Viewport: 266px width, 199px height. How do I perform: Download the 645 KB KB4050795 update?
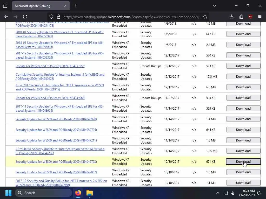(x=243, y=130)
